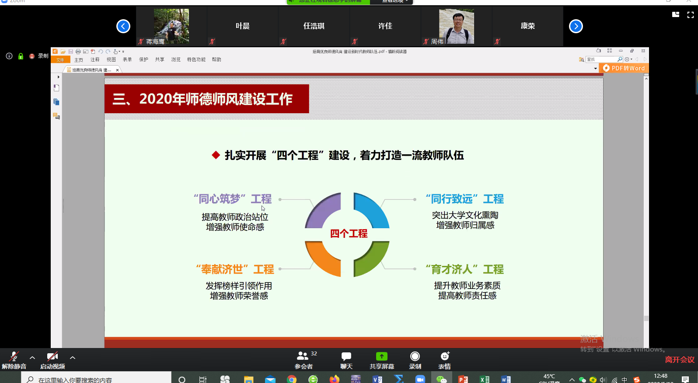Open the 文件 menu in the PDF reader
The height and width of the screenshot is (383, 698).
point(60,59)
